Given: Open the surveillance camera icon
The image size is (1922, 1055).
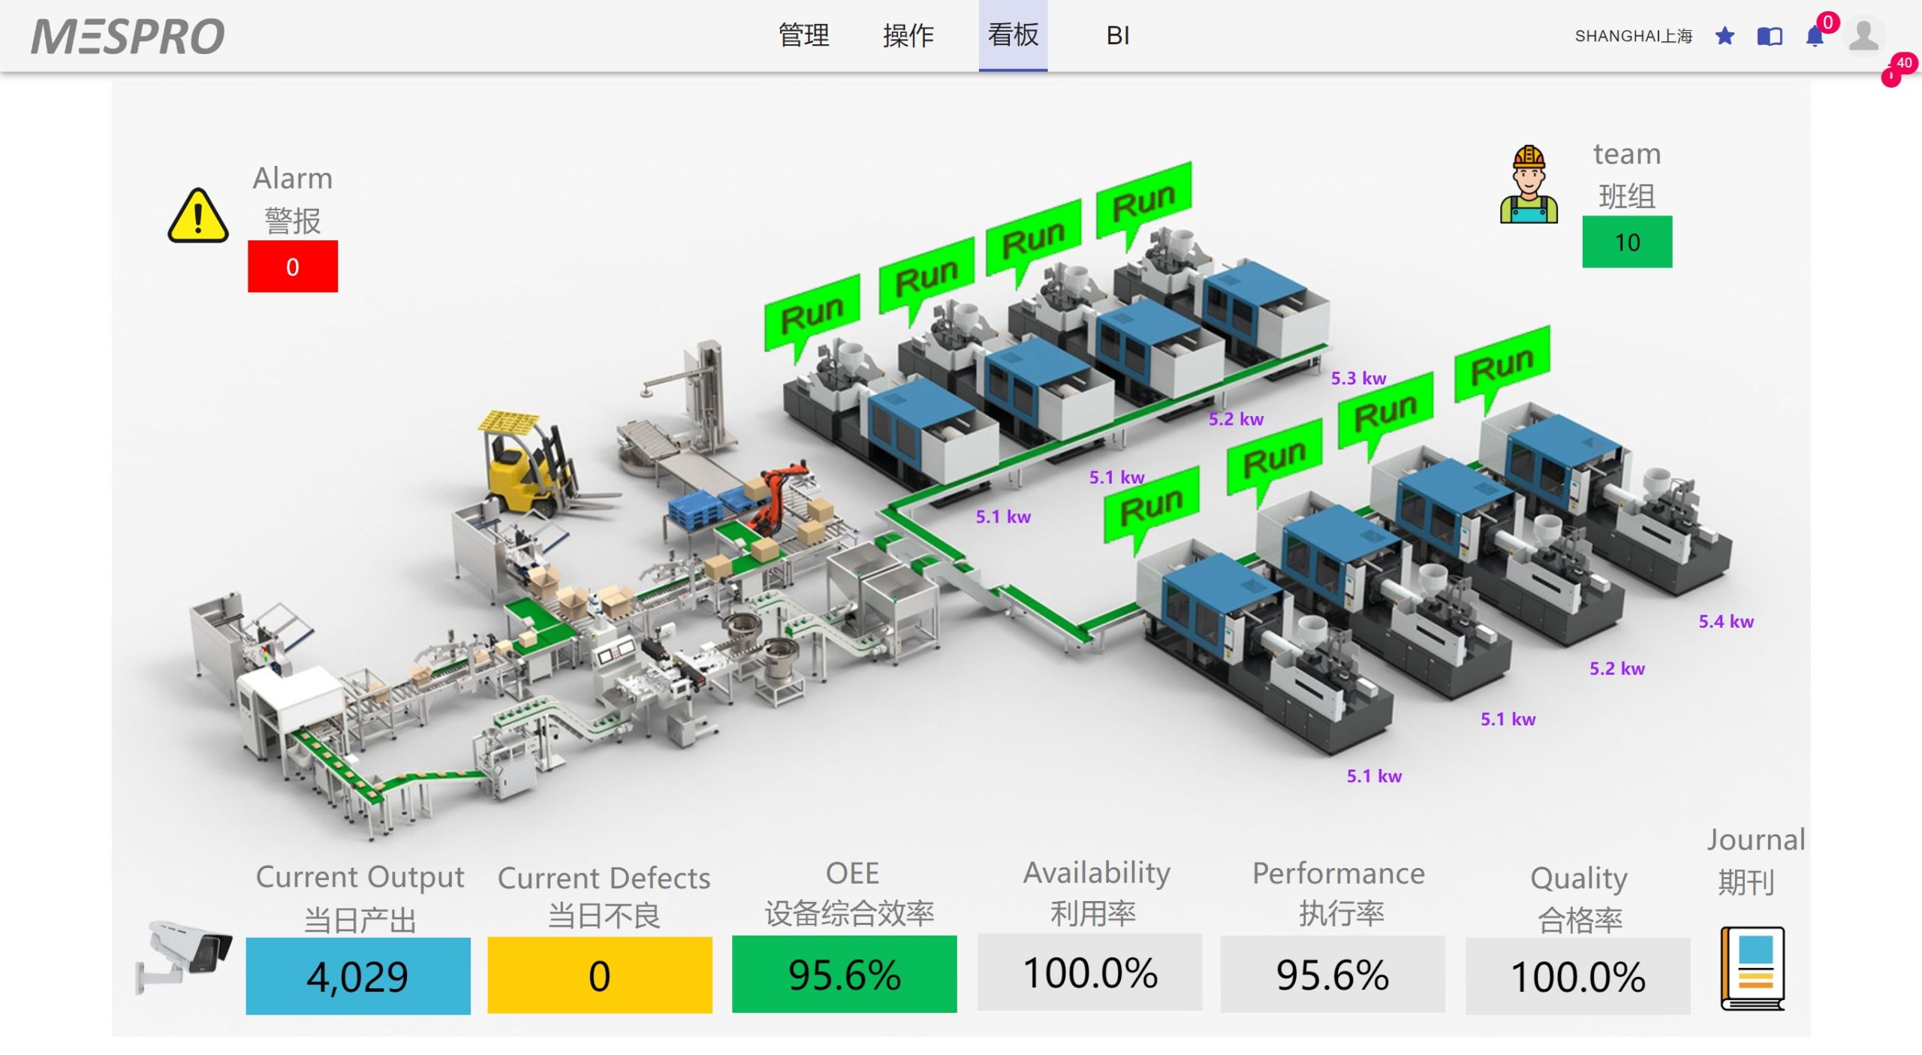Looking at the screenshot, I should [x=183, y=955].
